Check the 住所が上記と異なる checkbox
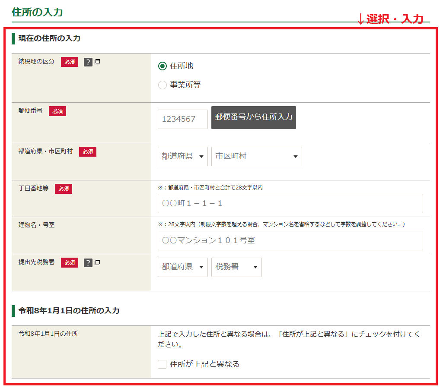The height and width of the screenshot is (388, 443). [162, 364]
